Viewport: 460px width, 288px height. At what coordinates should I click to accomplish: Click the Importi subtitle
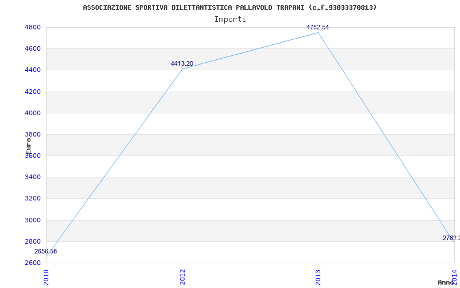[230, 20]
